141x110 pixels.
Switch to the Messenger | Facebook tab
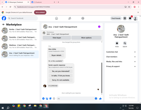coord(17,2)
